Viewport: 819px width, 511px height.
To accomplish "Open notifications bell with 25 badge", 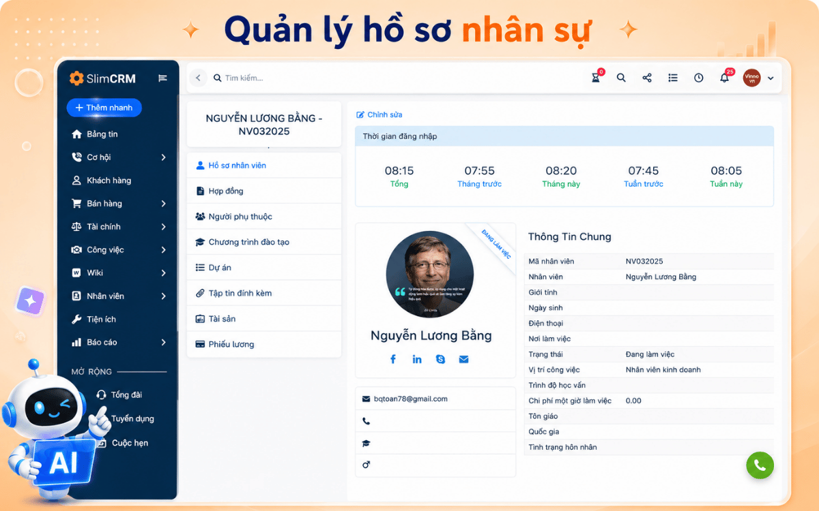I will (725, 77).
